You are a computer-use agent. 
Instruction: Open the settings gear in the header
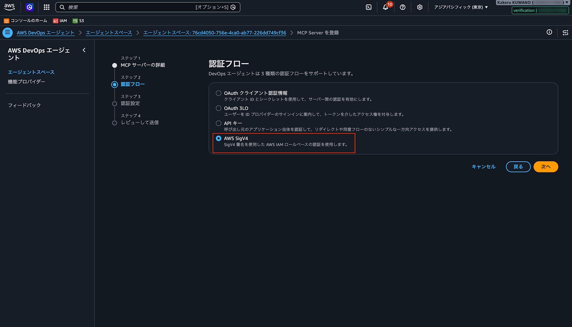[420, 7]
